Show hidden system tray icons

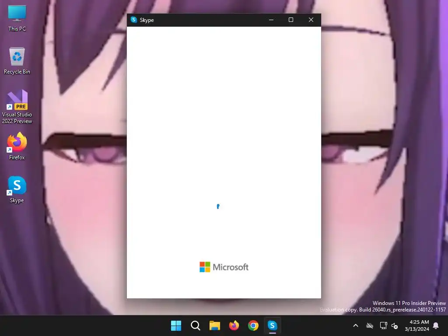356,325
